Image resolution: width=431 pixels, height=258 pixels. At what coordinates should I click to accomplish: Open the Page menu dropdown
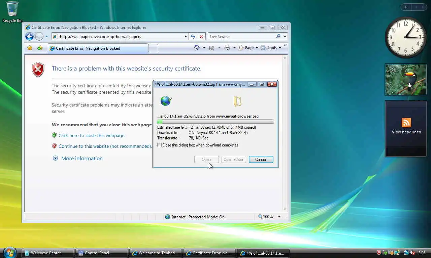tap(248, 48)
